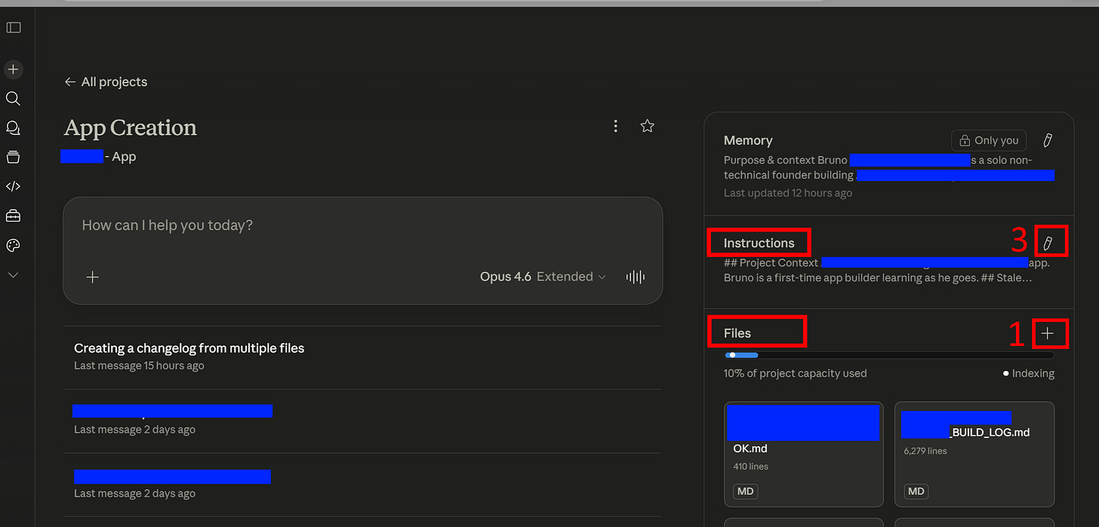Image resolution: width=1099 pixels, height=527 pixels.
Task: Open the palette icon in the sidebar
Action: (13, 246)
